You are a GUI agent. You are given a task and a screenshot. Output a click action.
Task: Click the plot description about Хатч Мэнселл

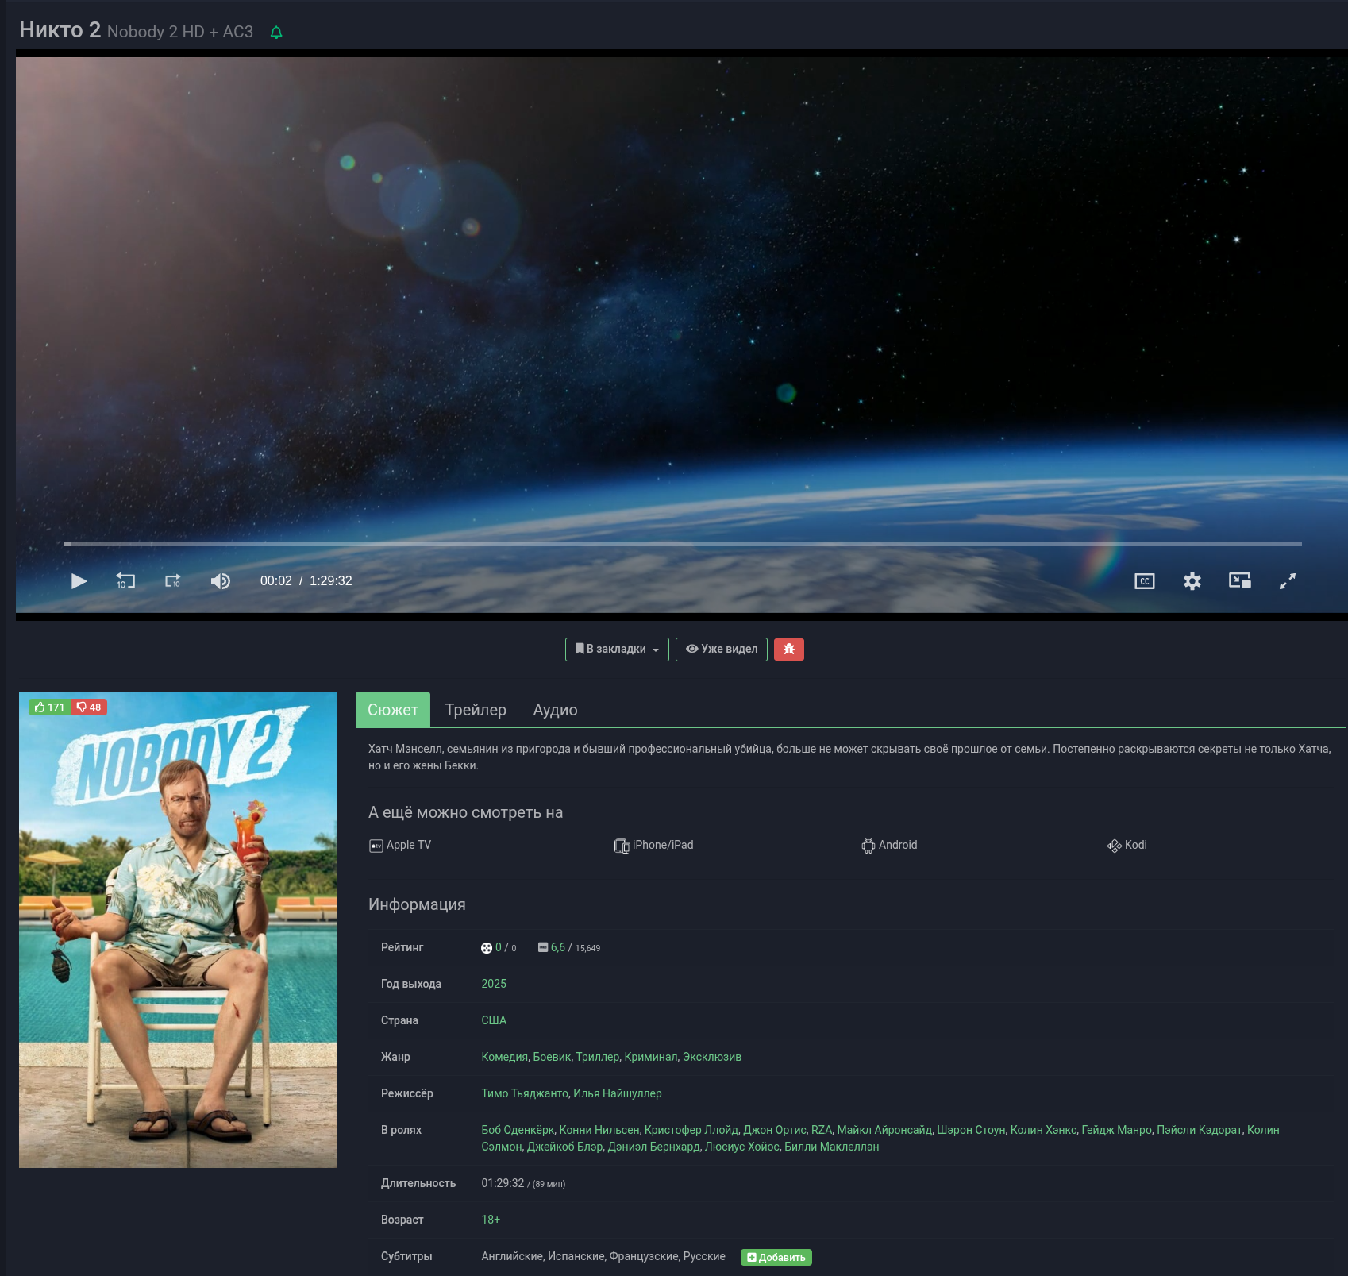pos(849,758)
